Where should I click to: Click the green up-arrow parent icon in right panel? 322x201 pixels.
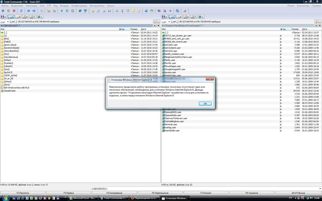pyautogui.click(x=163, y=33)
